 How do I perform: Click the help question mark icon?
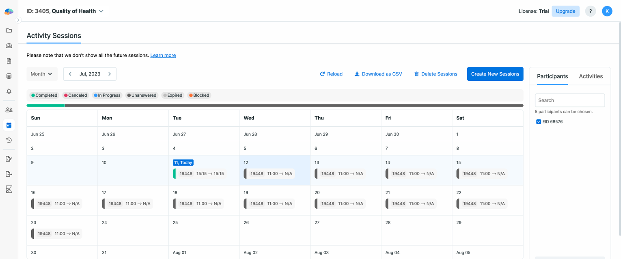(590, 11)
